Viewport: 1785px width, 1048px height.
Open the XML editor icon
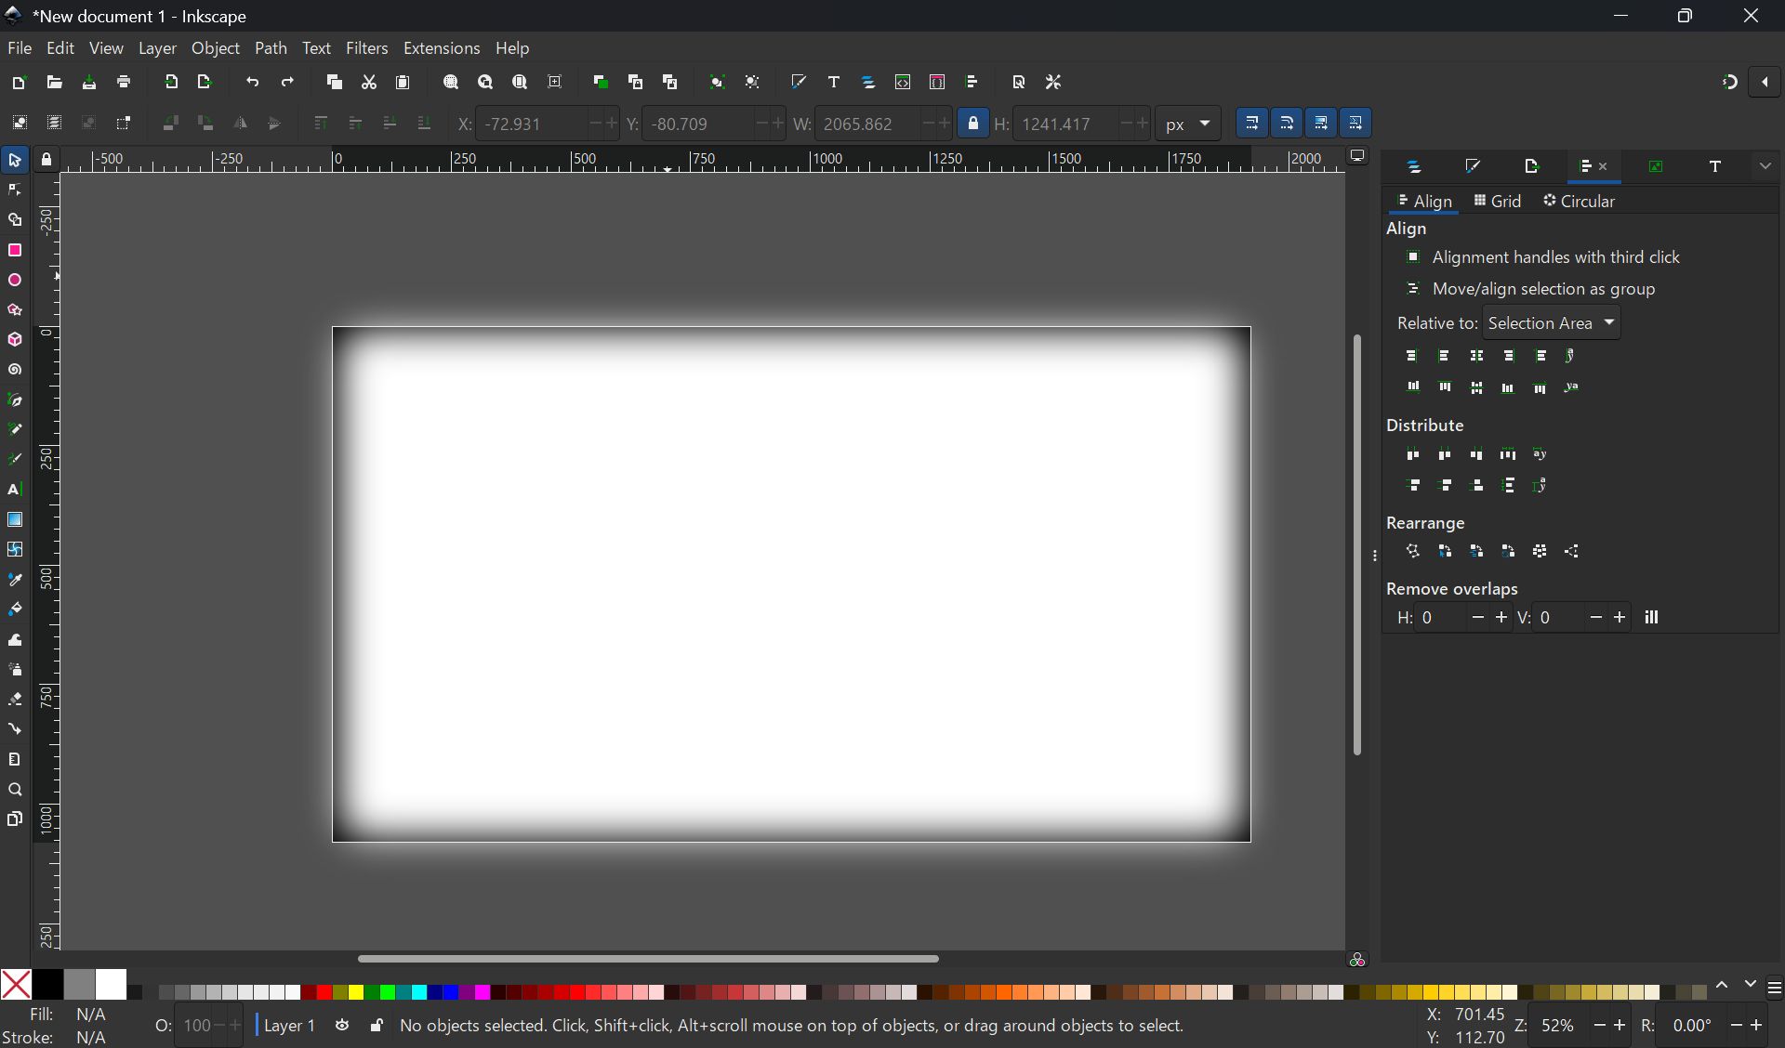coord(902,82)
